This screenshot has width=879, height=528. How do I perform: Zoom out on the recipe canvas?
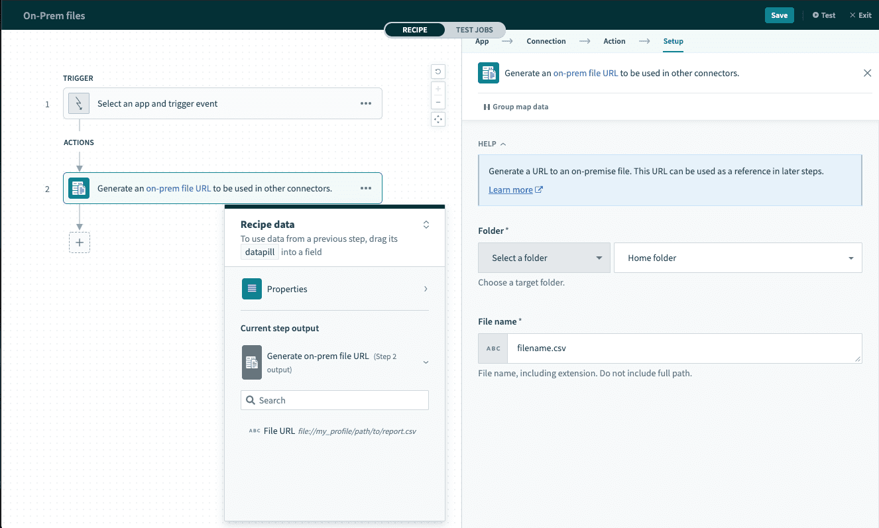coord(438,102)
